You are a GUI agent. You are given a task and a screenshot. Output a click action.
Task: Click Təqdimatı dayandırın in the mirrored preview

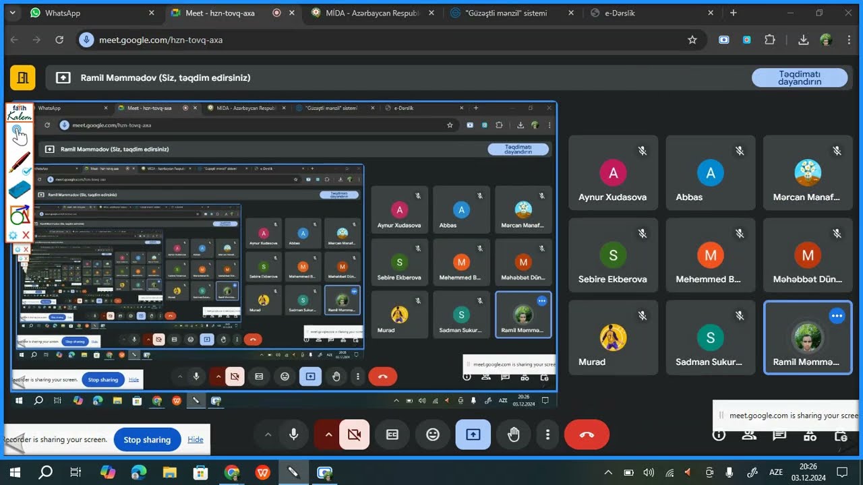pyautogui.click(x=518, y=150)
